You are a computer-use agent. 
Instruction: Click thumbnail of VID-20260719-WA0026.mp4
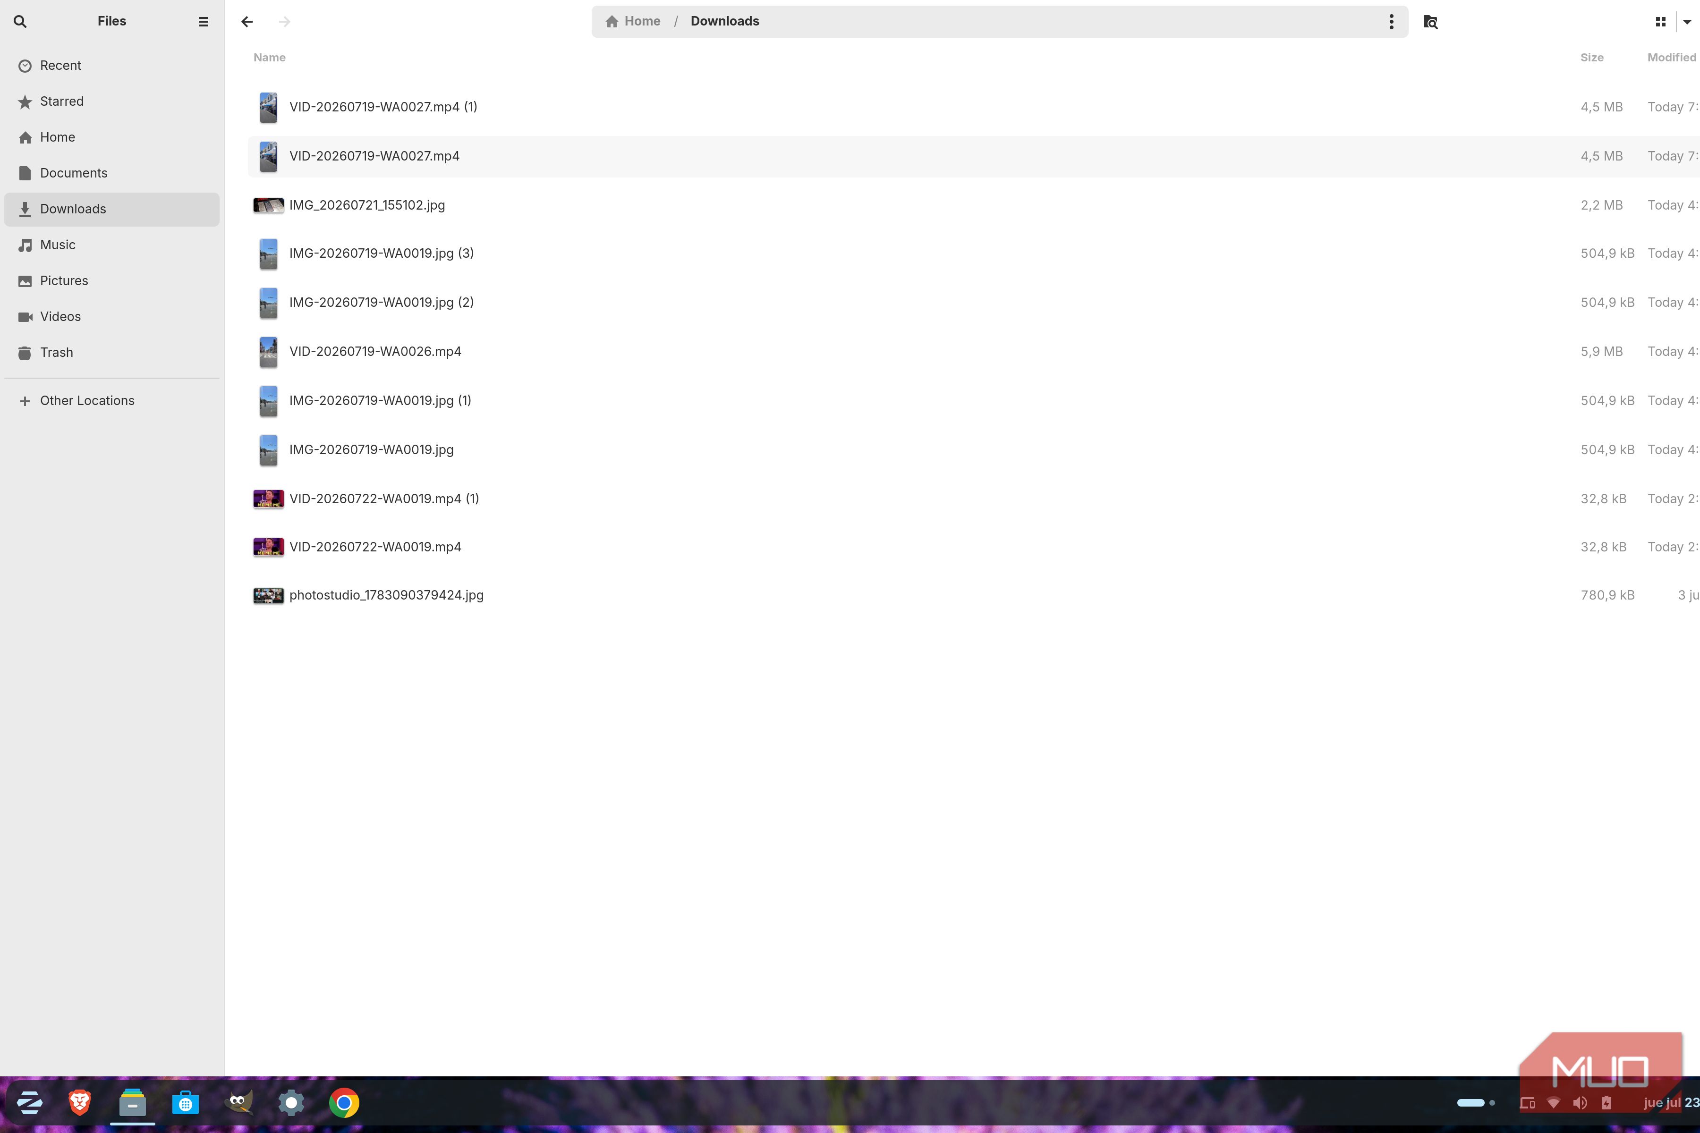click(268, 352)
